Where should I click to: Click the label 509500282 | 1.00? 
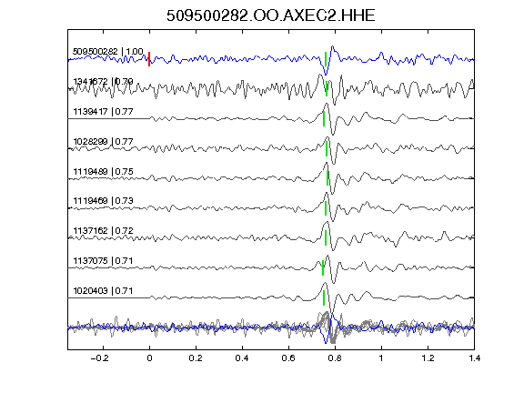click(108, 52)
